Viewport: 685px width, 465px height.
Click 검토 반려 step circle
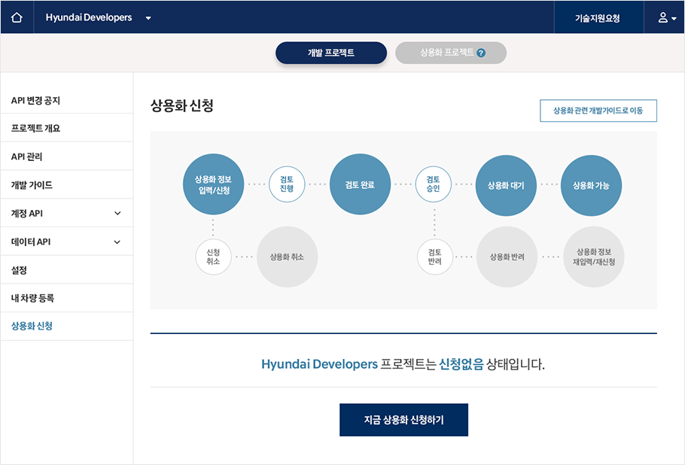click(434, 257)
